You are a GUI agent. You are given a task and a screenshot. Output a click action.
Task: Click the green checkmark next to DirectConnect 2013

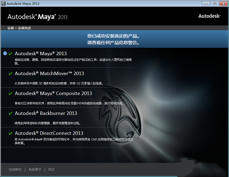pos(10,133)
